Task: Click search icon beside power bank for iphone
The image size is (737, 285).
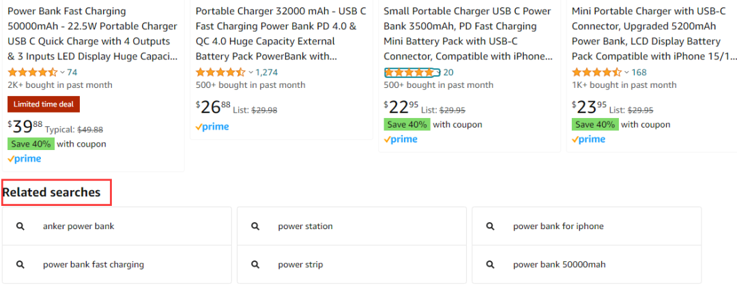Action: point(490,226)
